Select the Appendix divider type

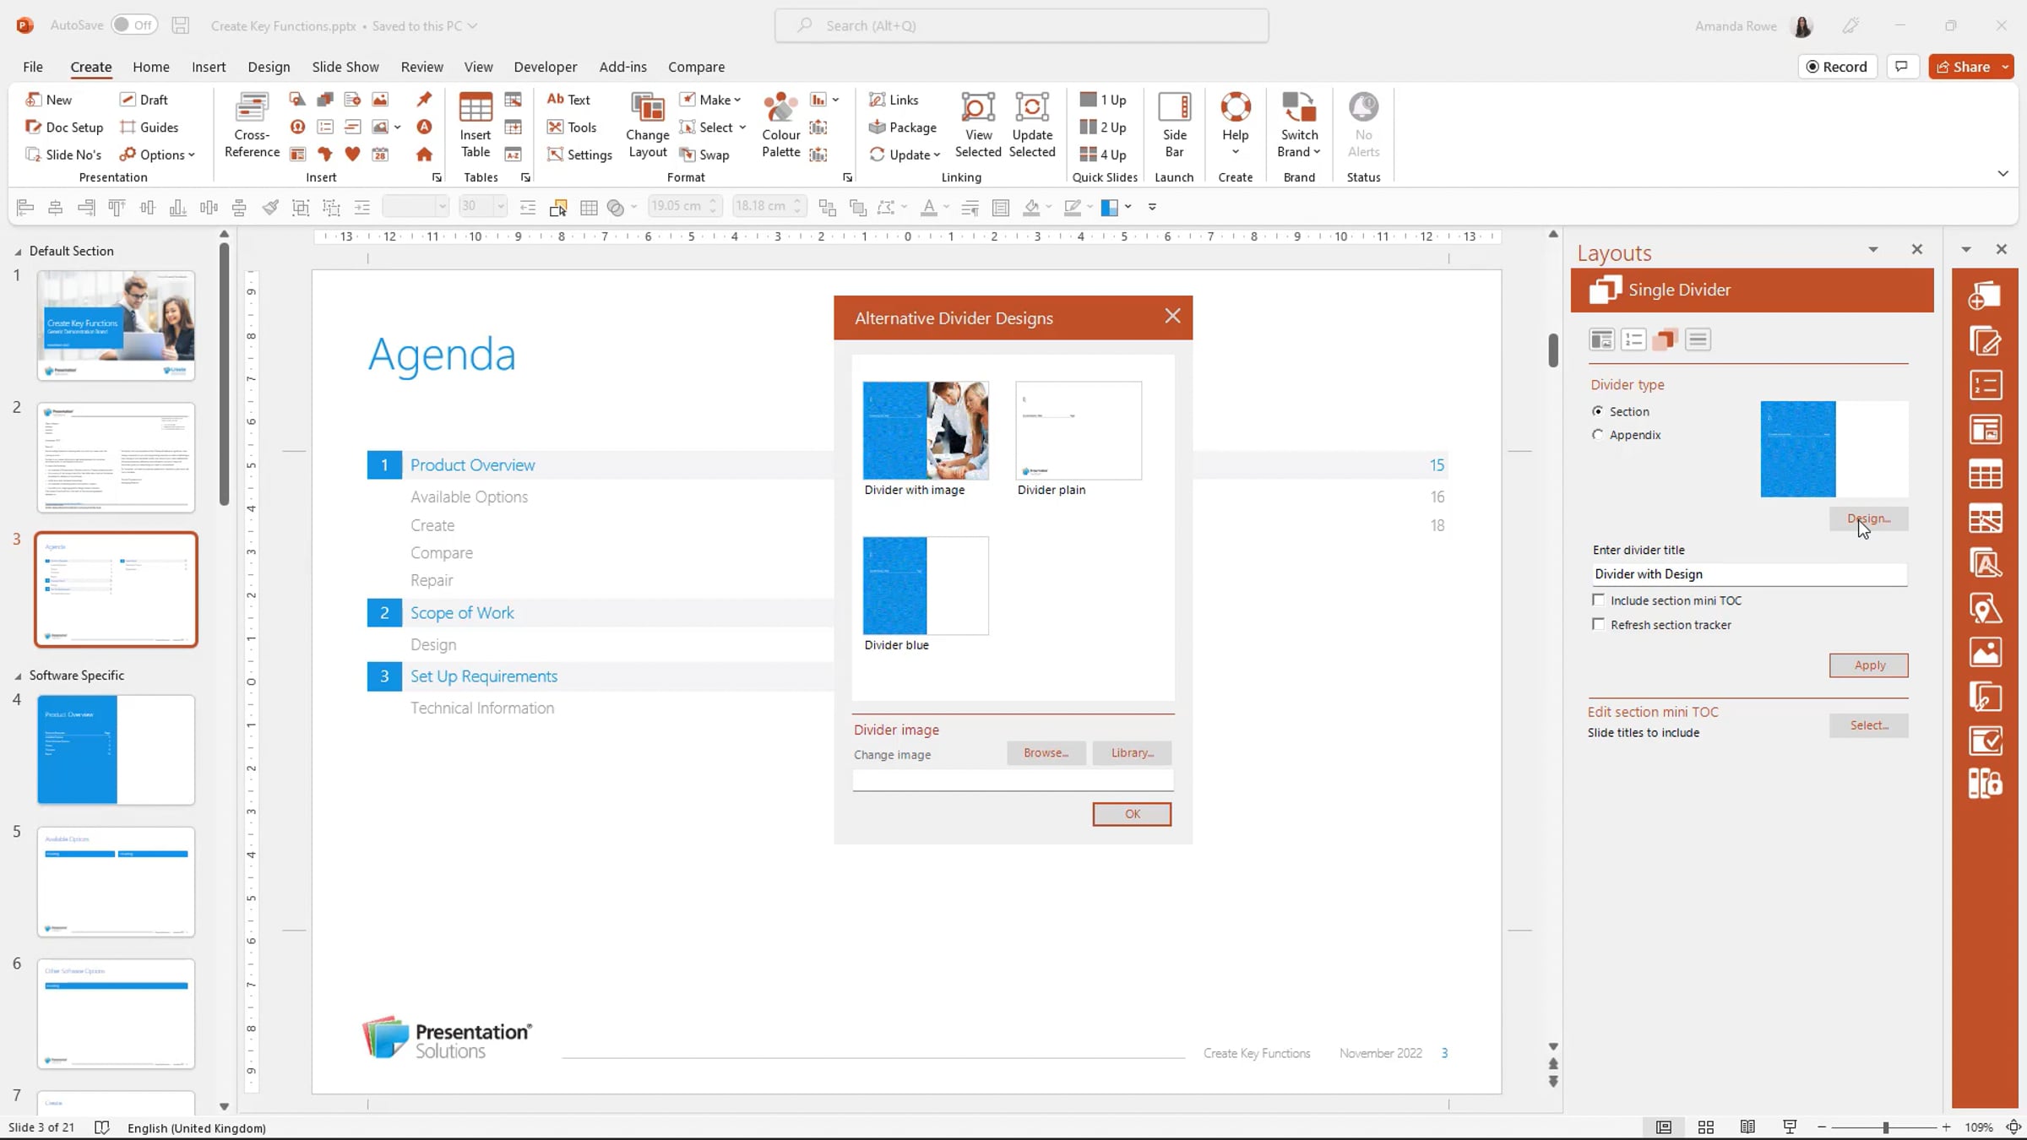click(1598, 435)
